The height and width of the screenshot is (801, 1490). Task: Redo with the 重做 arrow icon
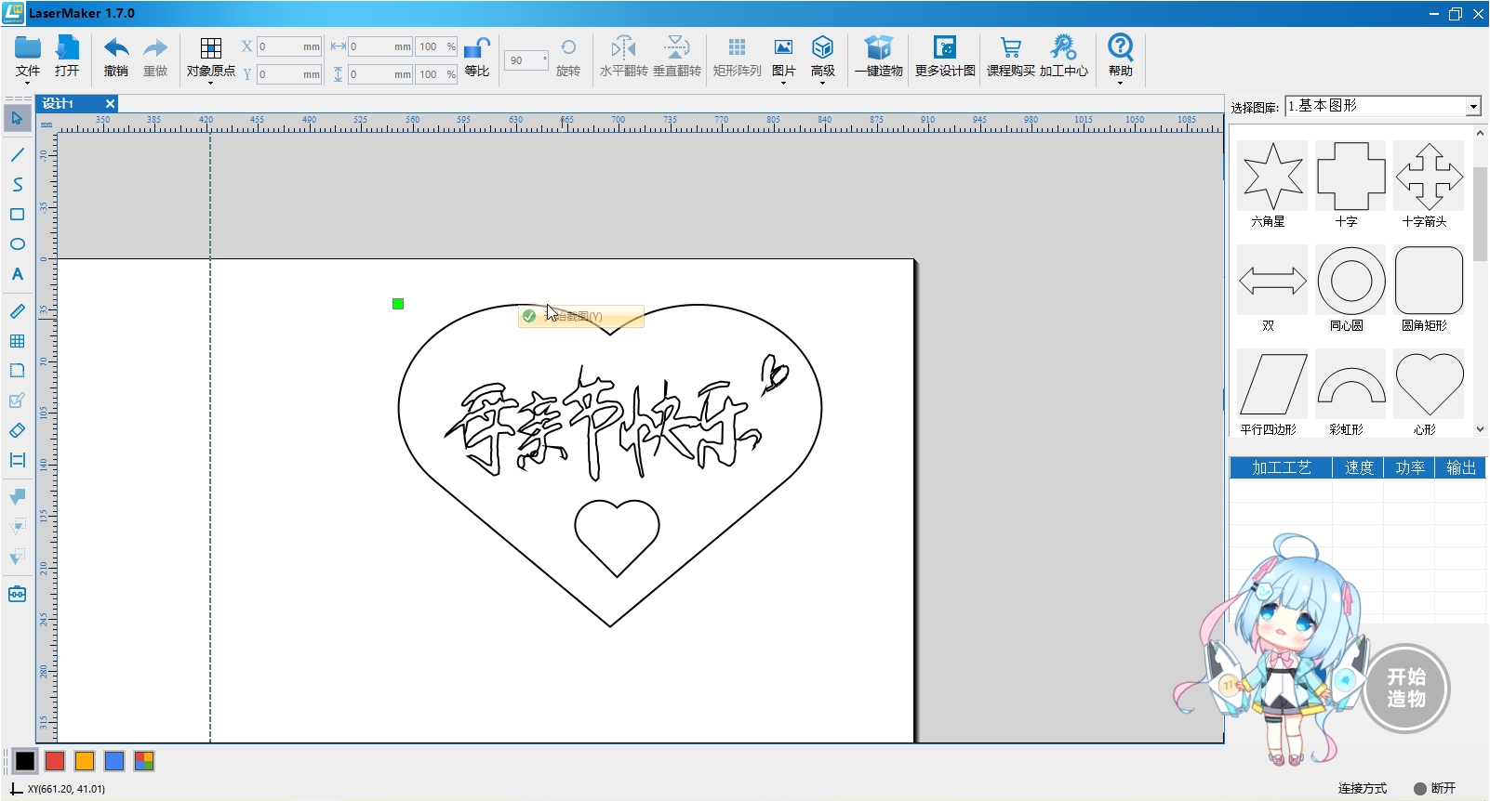(155, 47)
